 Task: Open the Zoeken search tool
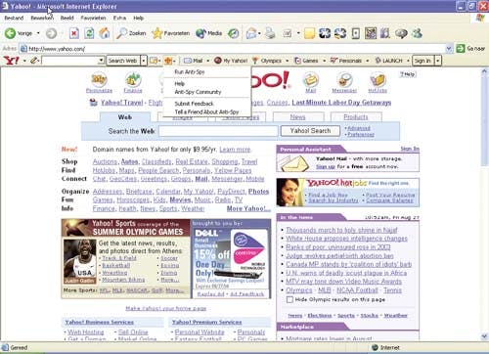coord(131,33)
